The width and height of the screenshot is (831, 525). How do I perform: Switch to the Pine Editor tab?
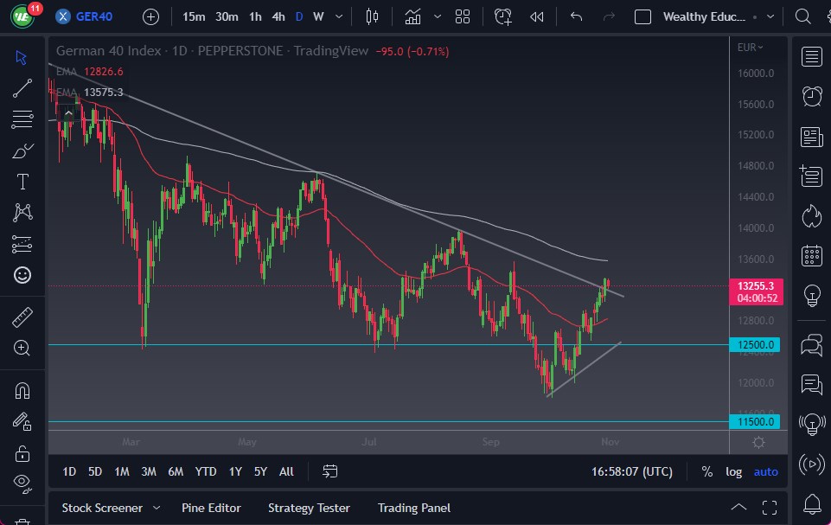(x=211, y=508)
